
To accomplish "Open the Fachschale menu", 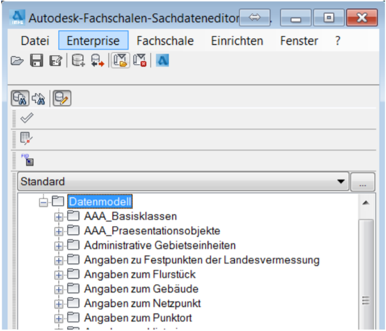I will 165,41.
